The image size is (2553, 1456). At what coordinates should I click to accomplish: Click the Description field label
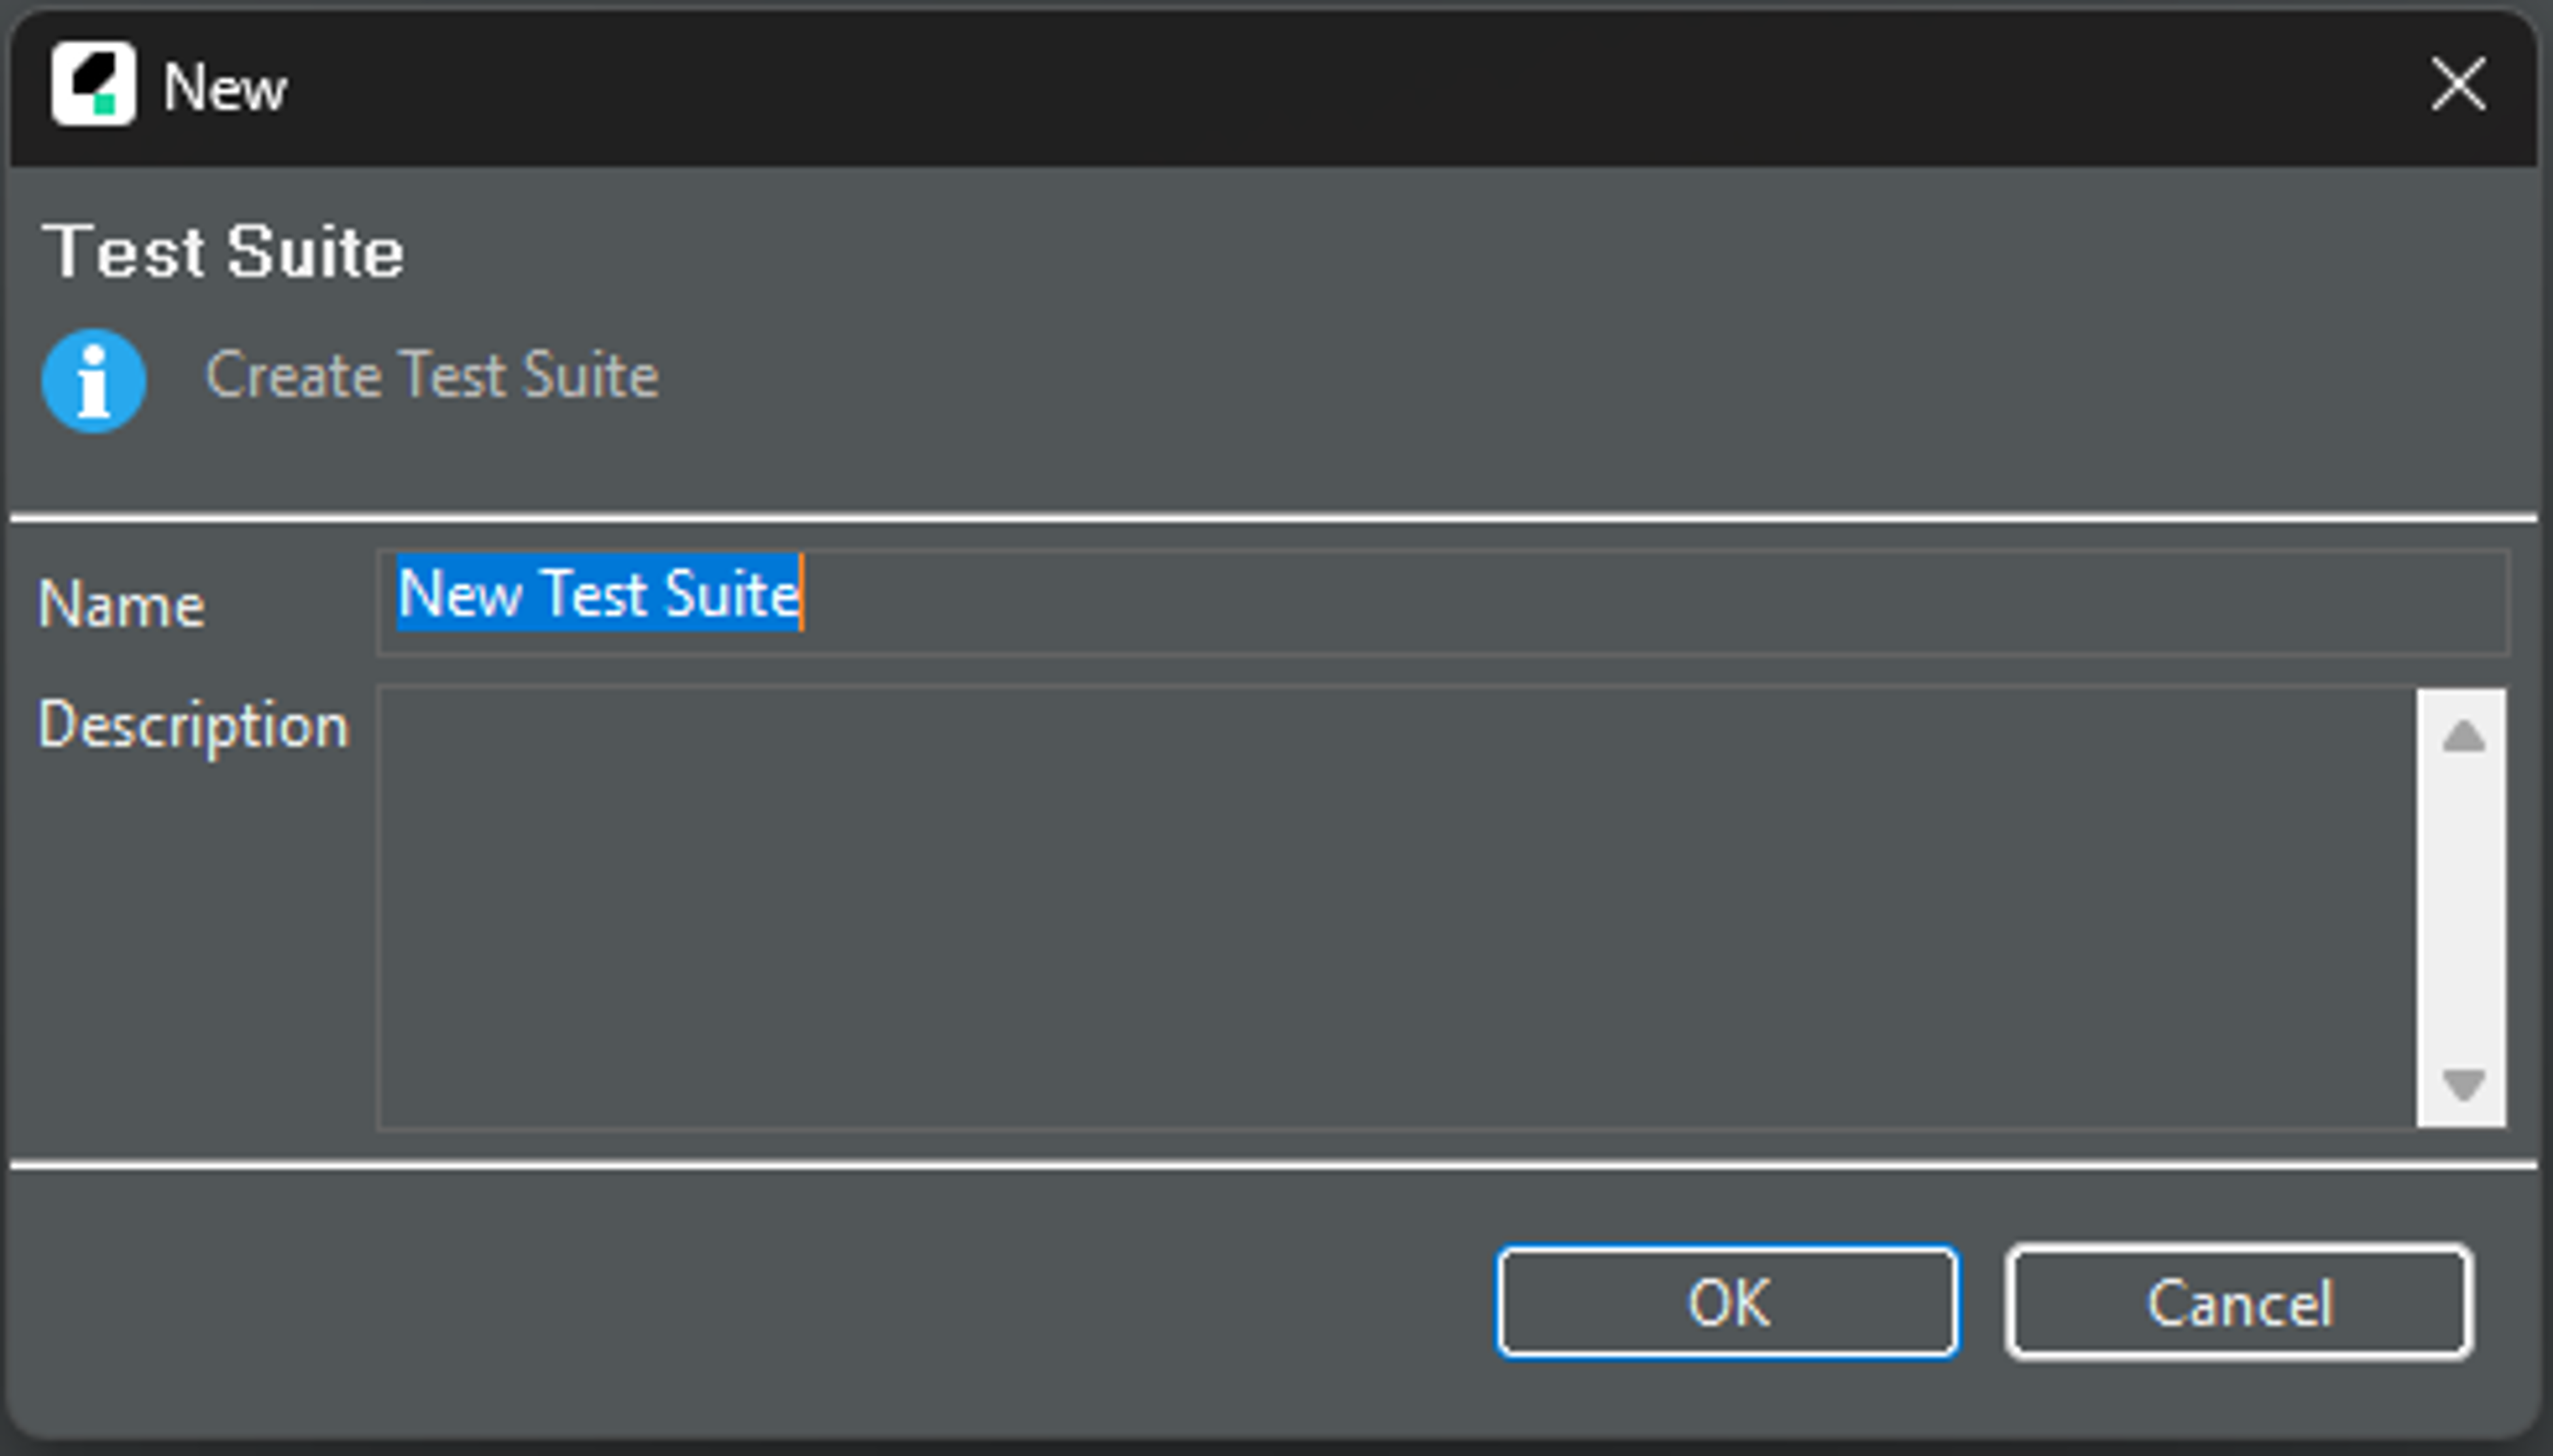tap(193, 725)
